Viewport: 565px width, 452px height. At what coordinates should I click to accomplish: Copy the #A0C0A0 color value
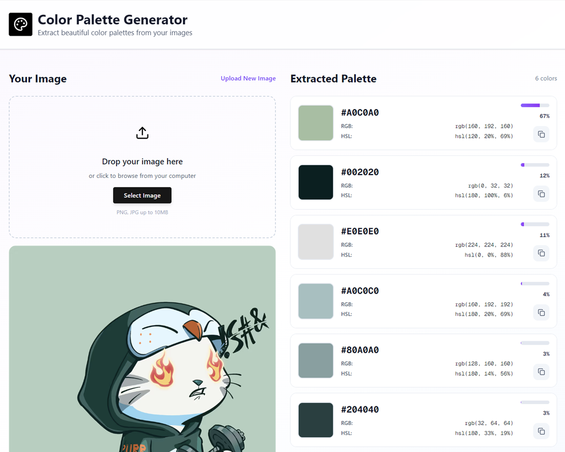pyautogui.click(x=541, y=134)
